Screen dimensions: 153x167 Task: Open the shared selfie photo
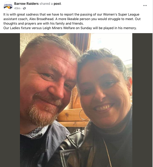click(76, 100)
